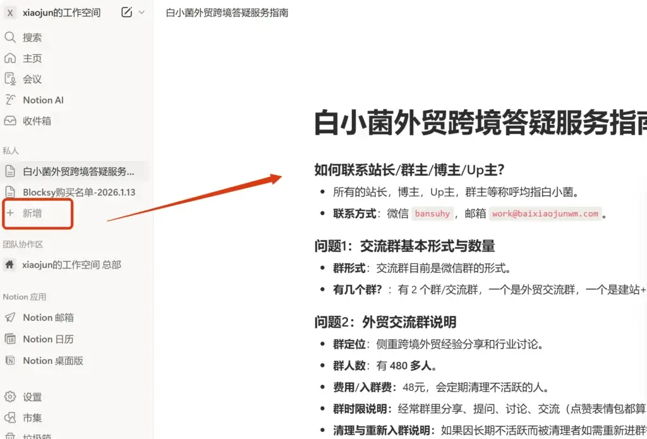The image size is (647, 439).
Task: Expand the workspace switcher chevron
Action: coord(142,13)
